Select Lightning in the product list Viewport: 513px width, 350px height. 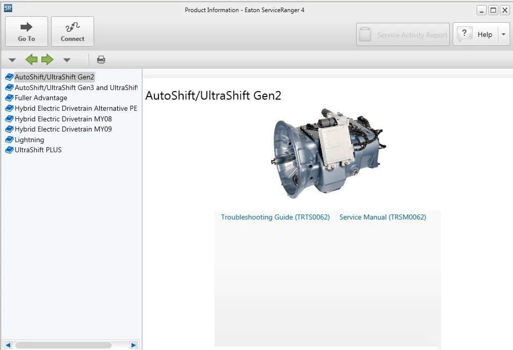point(29,140)
